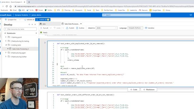Image resolution: width=194 pixels, height=109 pixels.
Task: Expand all Develop items with down-chevron icon
Action: 32,25
